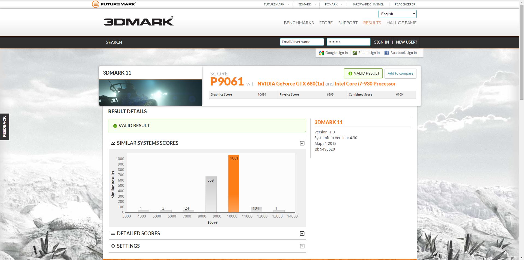The width and height of the screenshot is (524, 260).
Task: Click the Facebook sign in icon
Action: pos(387,53)
